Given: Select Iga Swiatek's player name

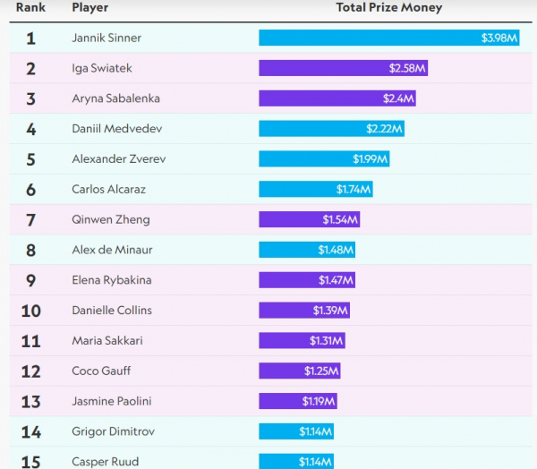Looking at the screenshot, I should [x=101, y=68].
